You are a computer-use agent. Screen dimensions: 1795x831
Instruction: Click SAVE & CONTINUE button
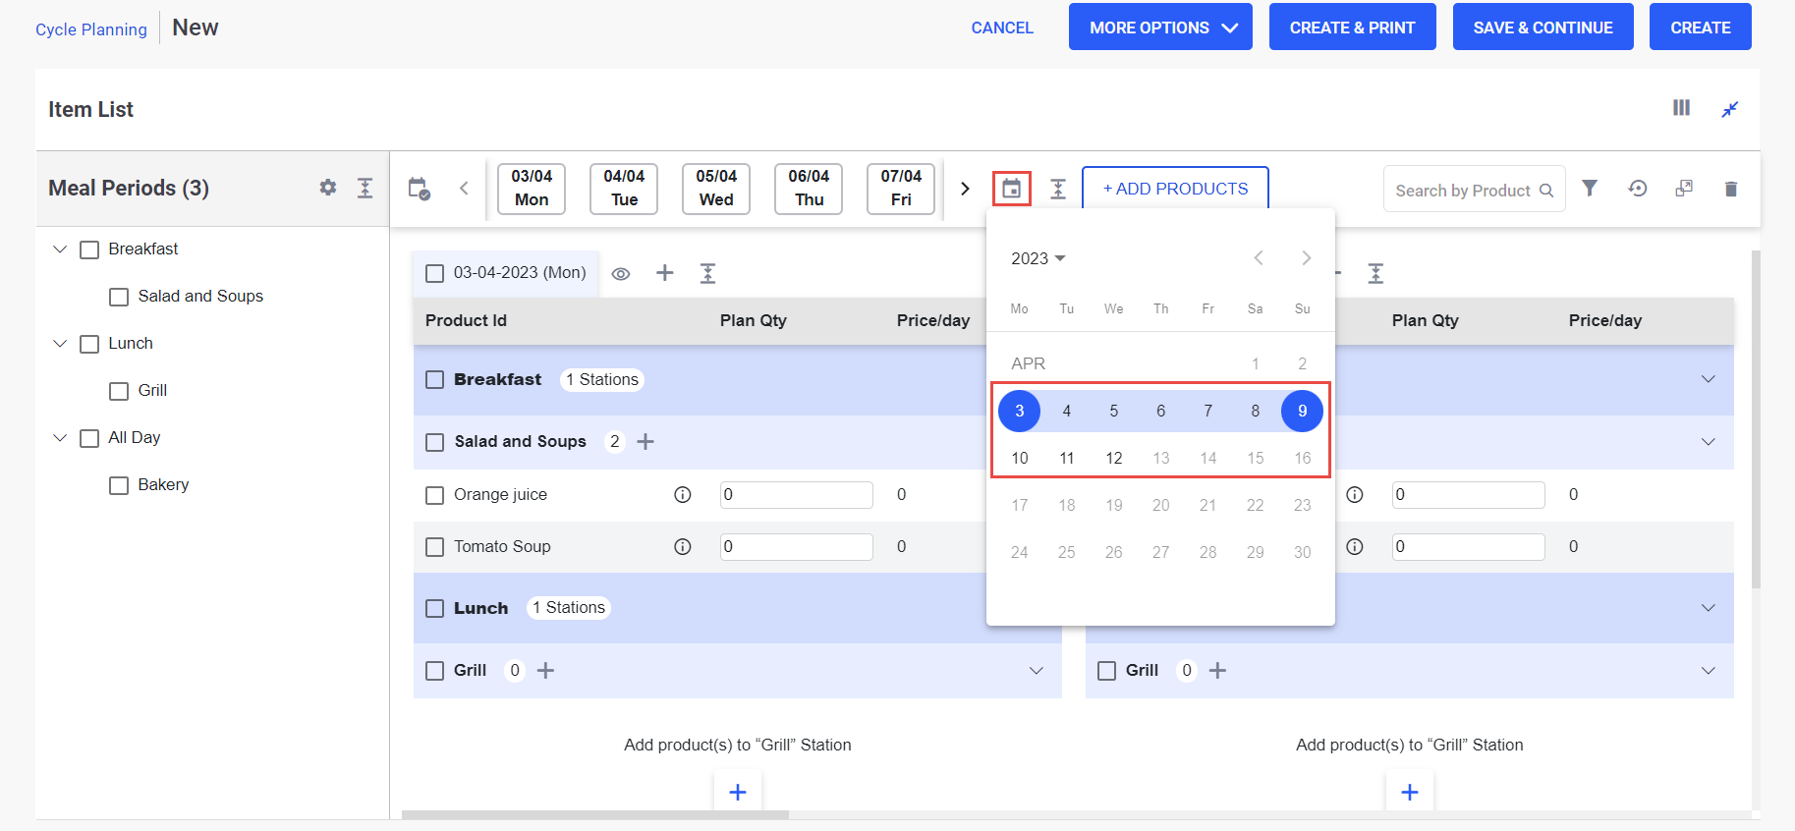coord(1543,28)
